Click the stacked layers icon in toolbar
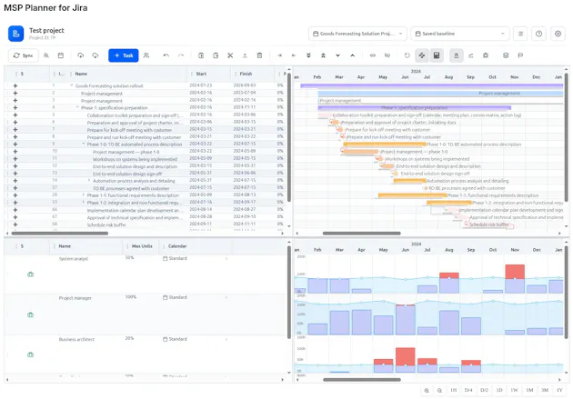The width and height of the screenshot is (573, 399). (x=506, y=55)
